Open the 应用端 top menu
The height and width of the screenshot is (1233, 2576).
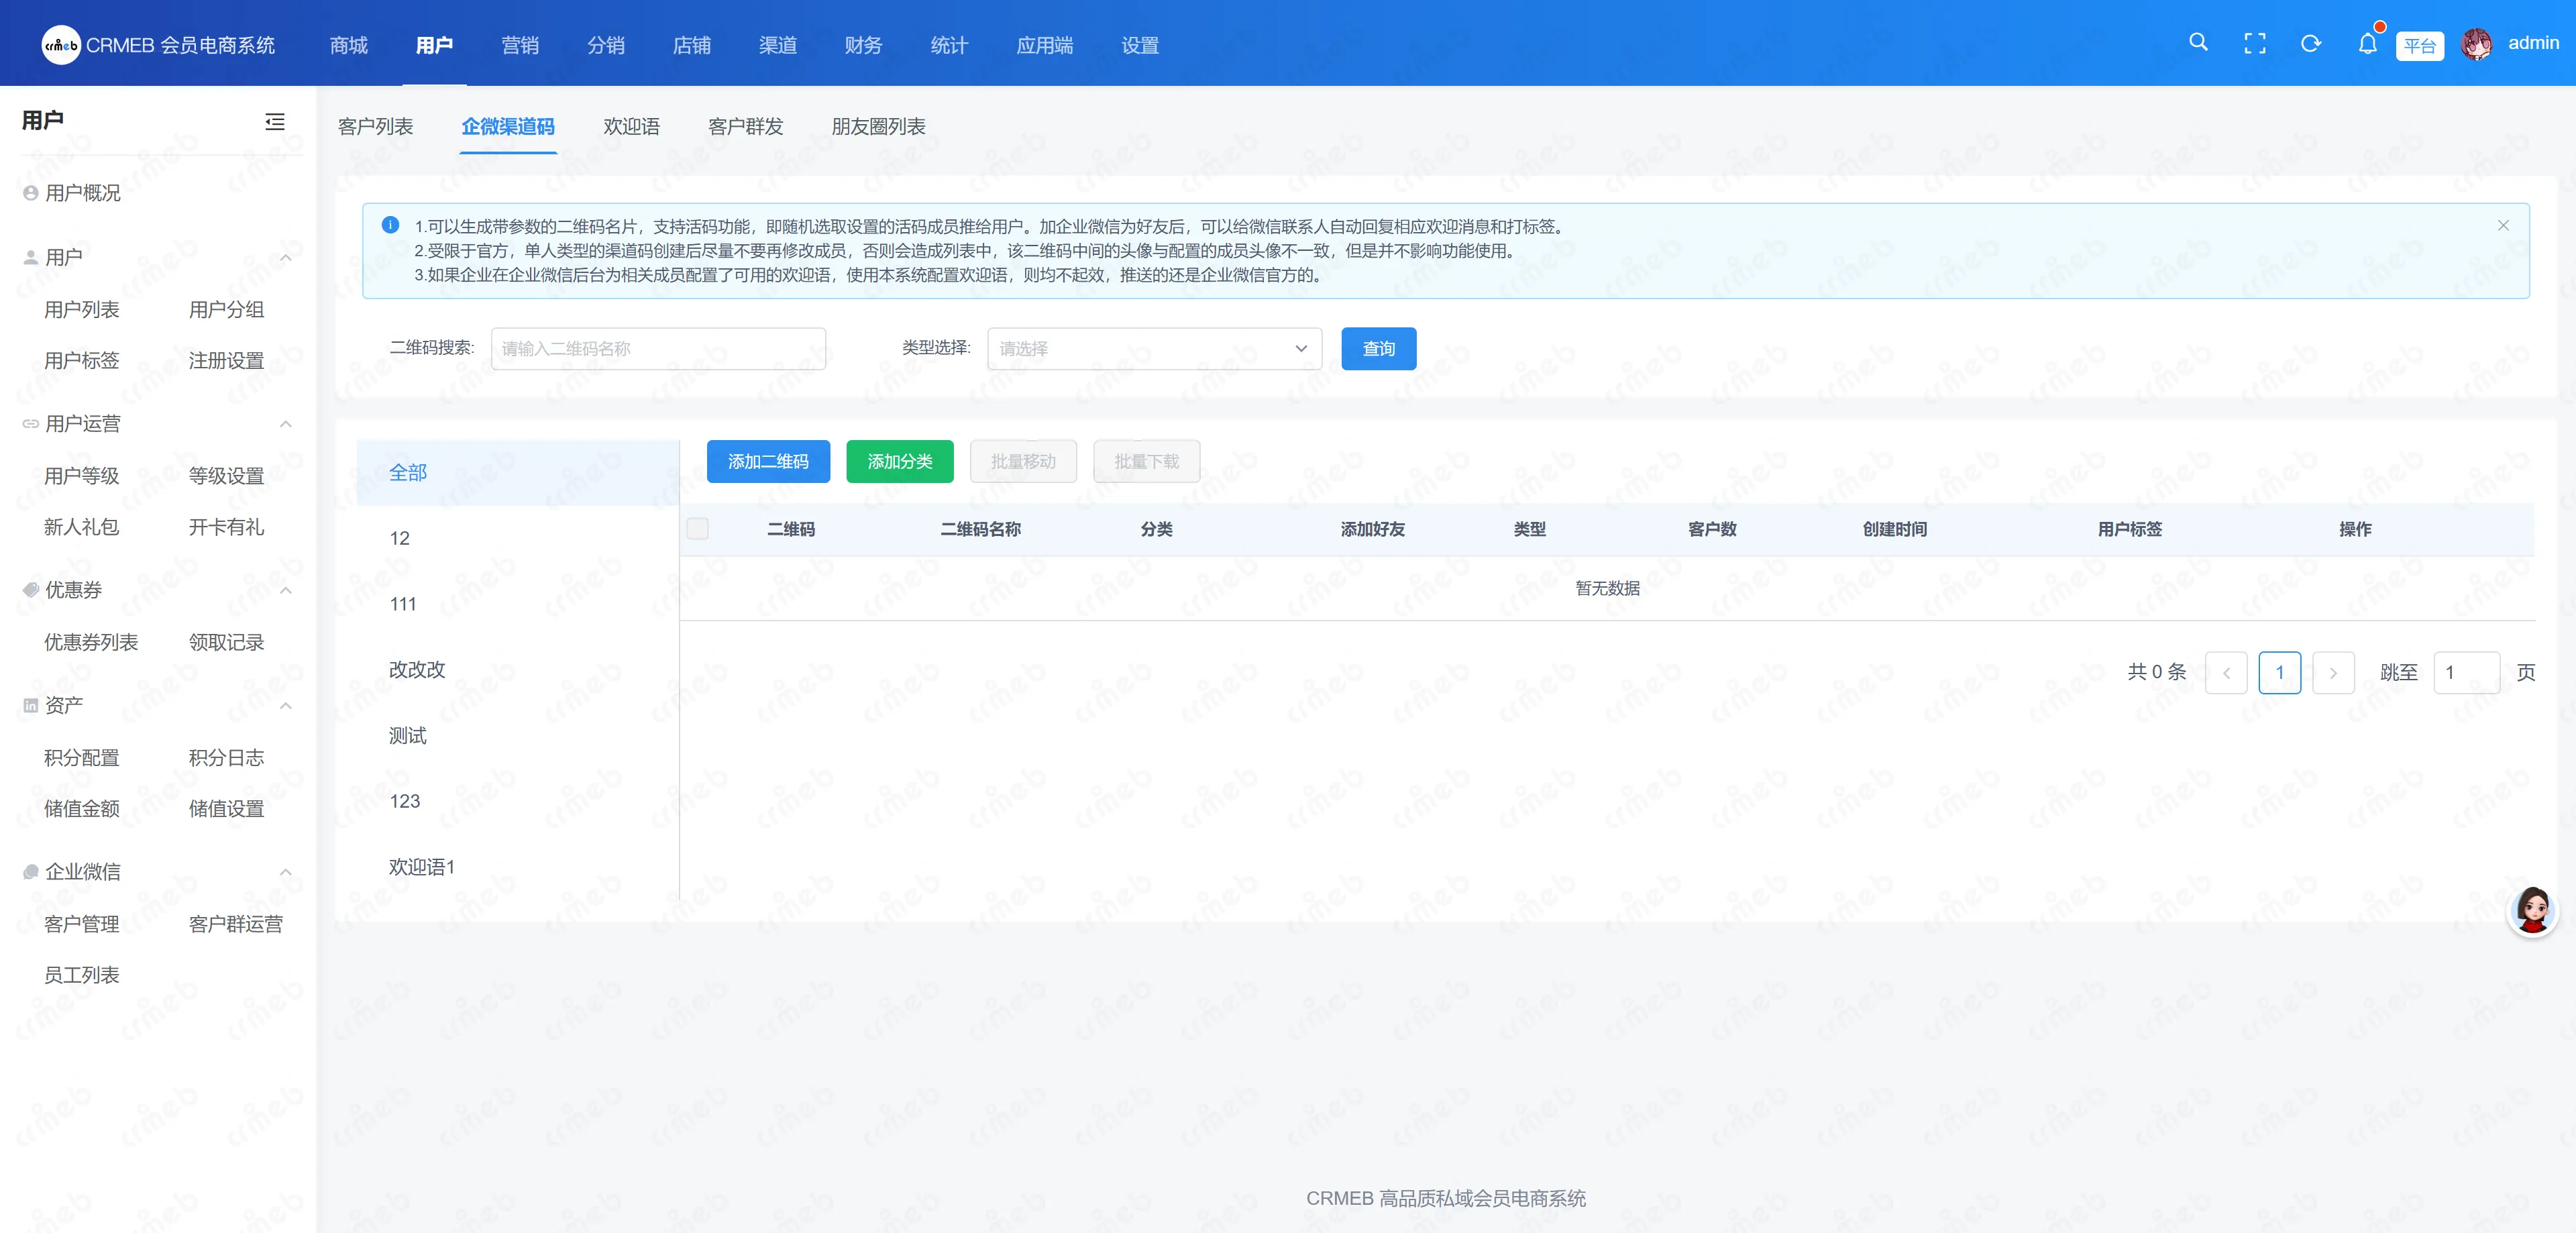click(1045, 45)
